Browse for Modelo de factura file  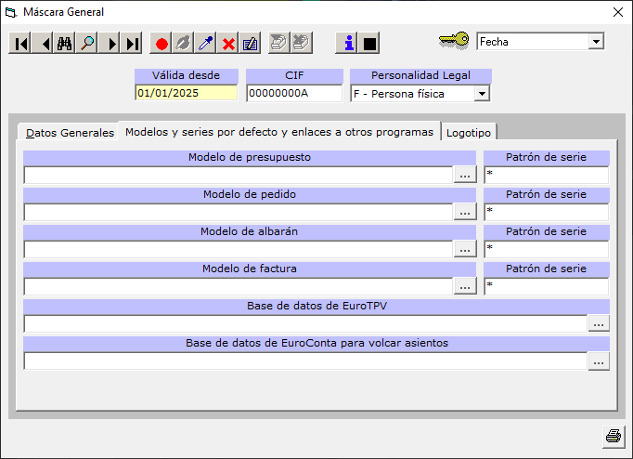click(465, 286)
